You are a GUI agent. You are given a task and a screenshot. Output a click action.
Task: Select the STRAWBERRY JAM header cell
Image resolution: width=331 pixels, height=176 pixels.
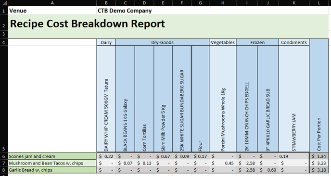tap(294, 99)
